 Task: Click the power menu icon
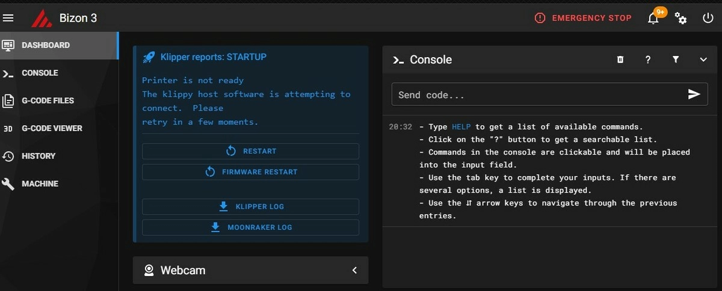(x=708, y=18)
